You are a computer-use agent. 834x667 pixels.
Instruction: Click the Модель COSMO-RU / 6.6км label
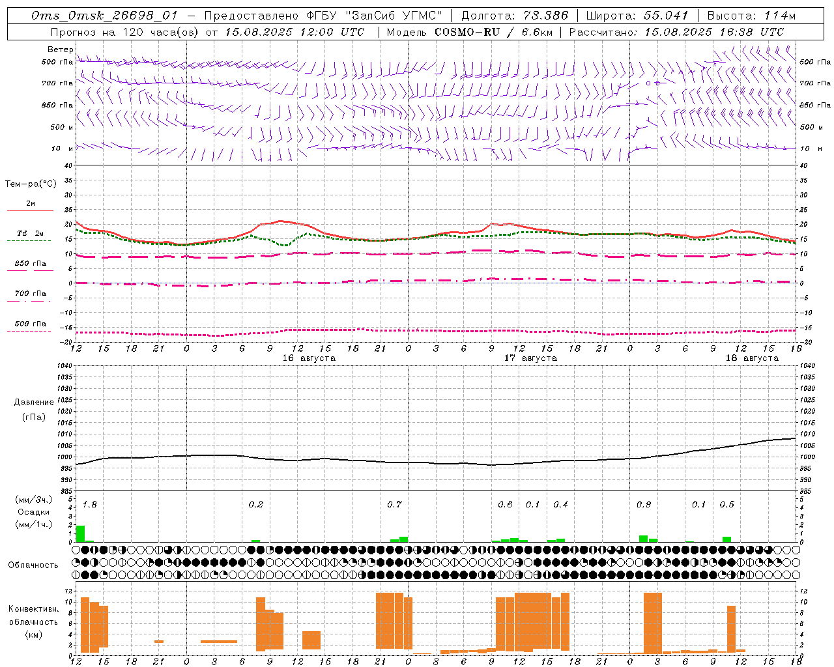click(x=469, y=32)
